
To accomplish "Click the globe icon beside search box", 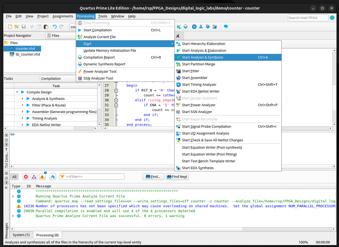I will click(x=332, y=18).
